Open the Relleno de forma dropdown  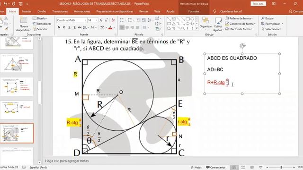[x=239, y=18]
